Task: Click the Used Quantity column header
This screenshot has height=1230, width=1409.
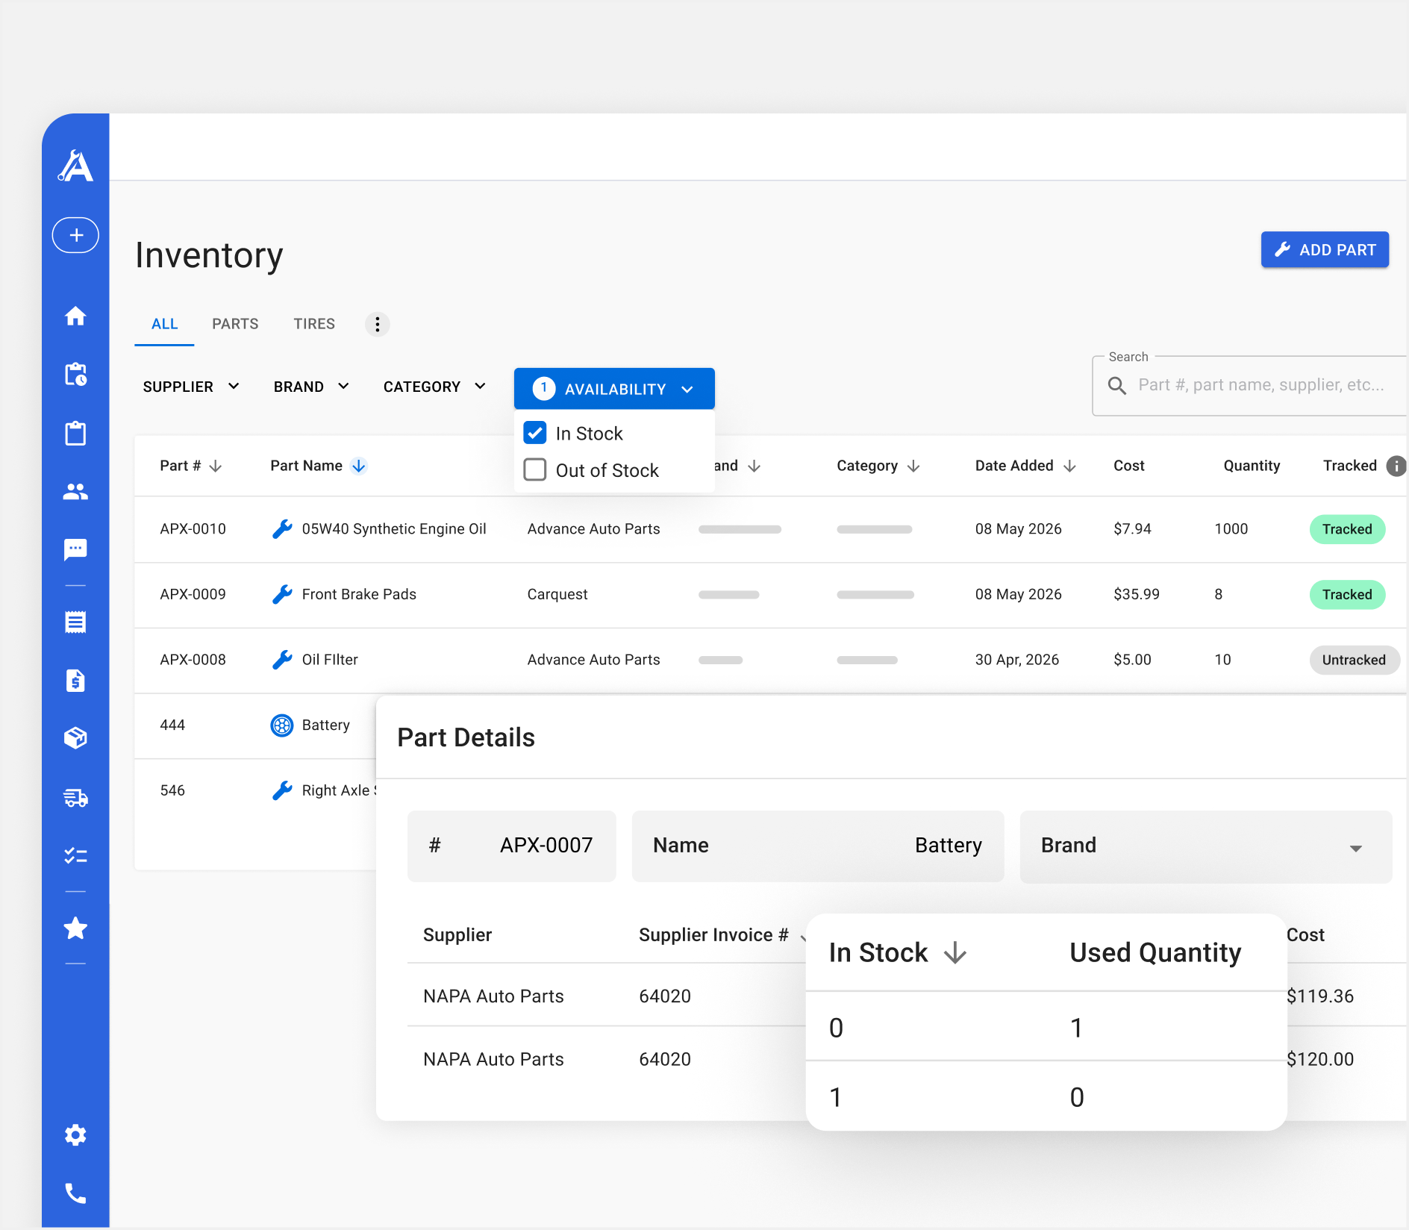Action: tap(1155, 953)
